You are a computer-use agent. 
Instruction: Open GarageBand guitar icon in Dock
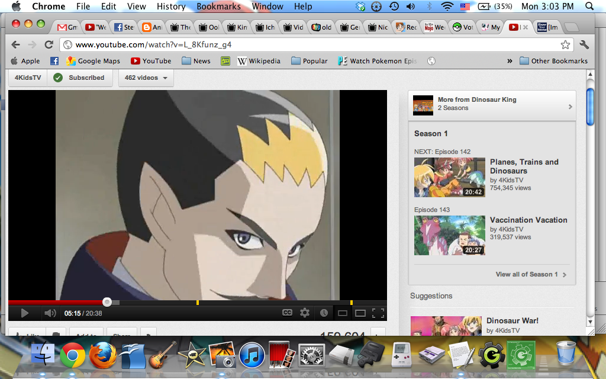[x=162, y=355]
